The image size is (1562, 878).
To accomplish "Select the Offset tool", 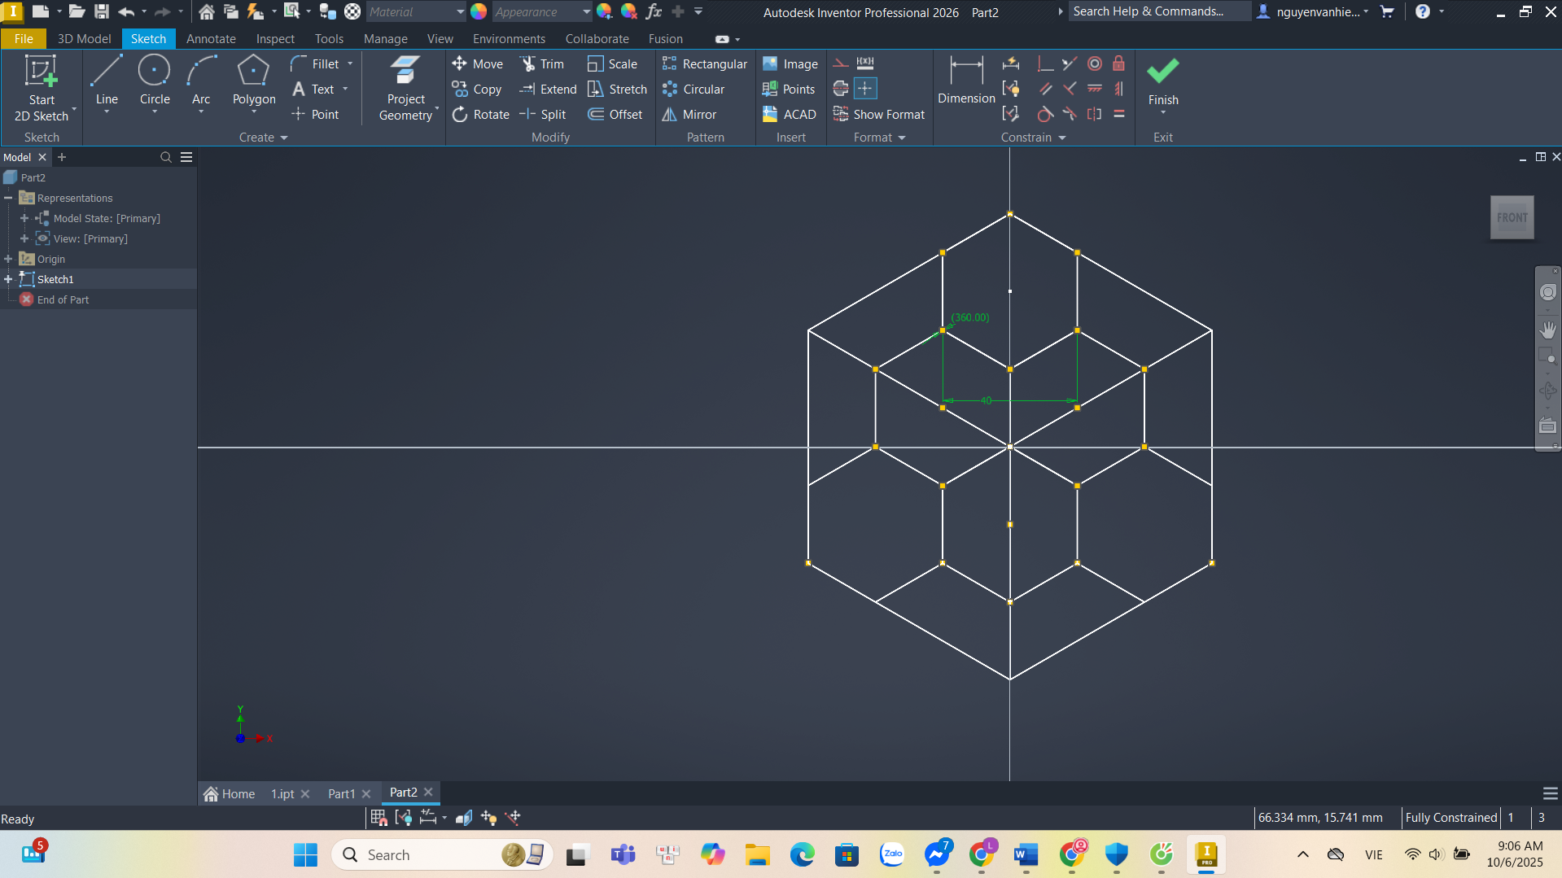I will coord(615,115).
